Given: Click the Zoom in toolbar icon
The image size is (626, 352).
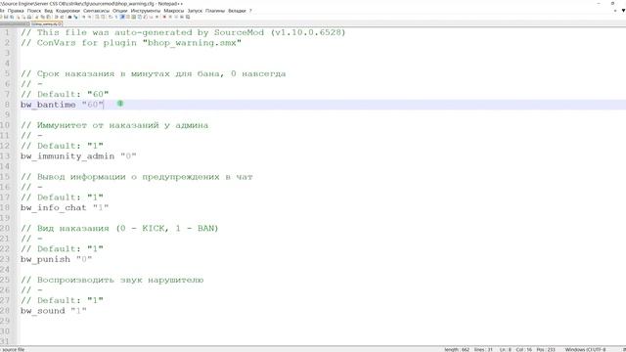Looking at the screenshot, I should pyautogui.click(x=83, y=18).
